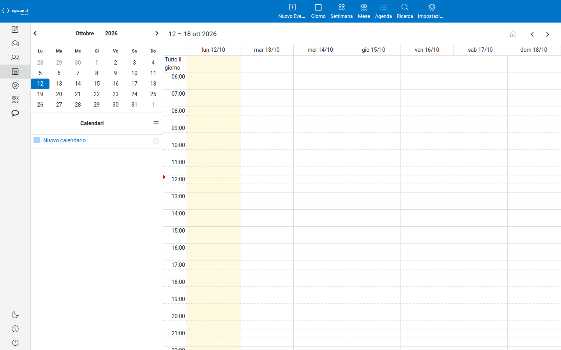Go to next month in mini calendar
The width and height of the screenshot is (561, 350).
coord(157,33)
